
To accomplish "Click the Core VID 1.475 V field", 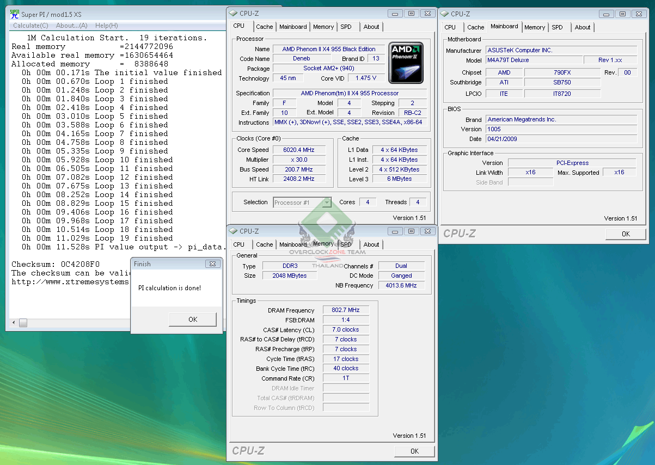I will (x=366, y=78).
